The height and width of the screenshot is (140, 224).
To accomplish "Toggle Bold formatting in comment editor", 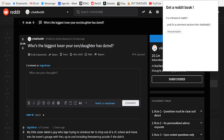I will point(29,103).
